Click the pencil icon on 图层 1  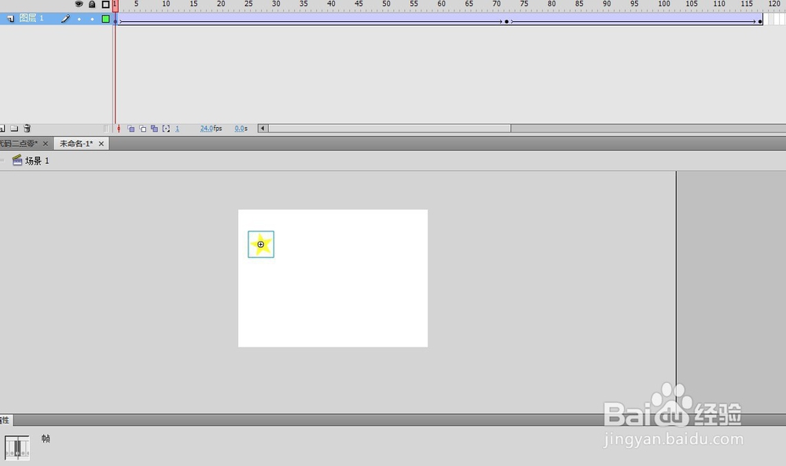tap(65, 19)
